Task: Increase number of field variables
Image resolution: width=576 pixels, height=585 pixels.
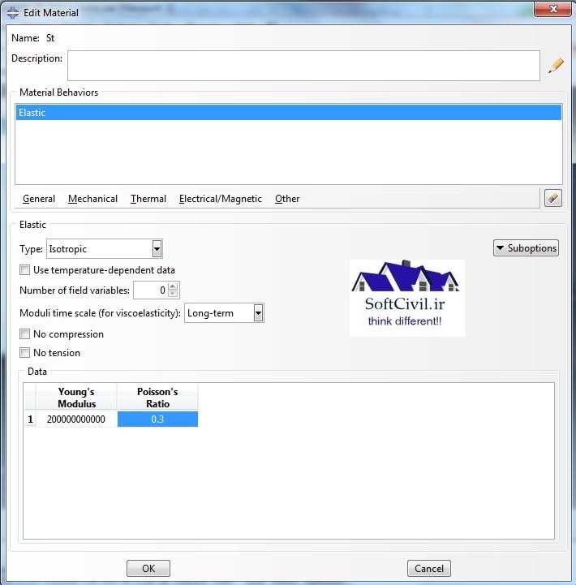Action: coord(173,286)
